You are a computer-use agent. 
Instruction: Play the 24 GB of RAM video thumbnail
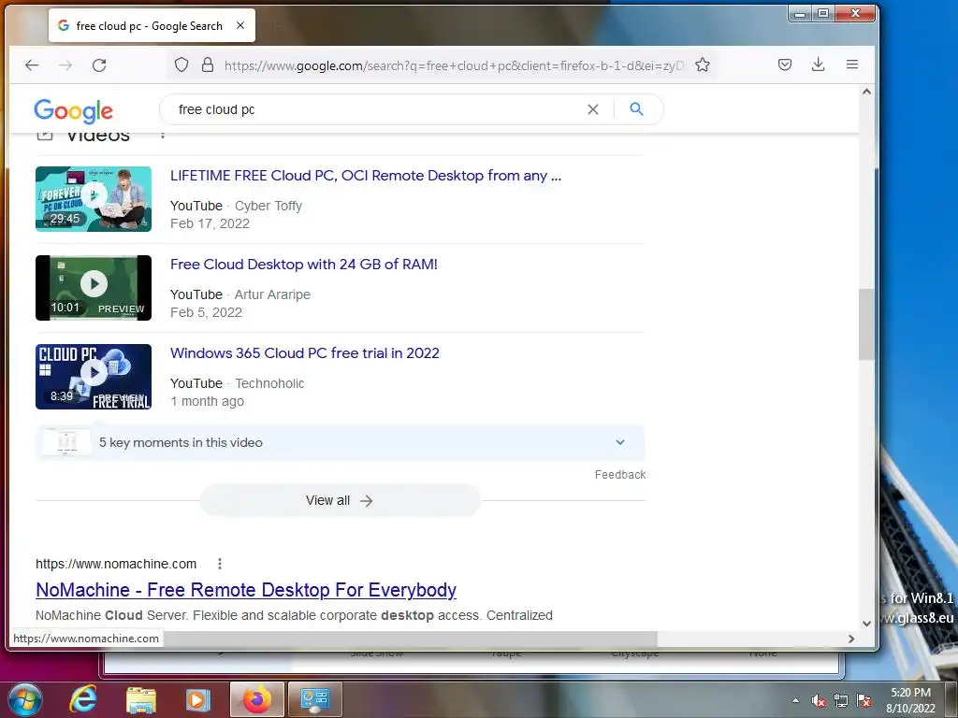pyautogui.click(x=94, y=288)
